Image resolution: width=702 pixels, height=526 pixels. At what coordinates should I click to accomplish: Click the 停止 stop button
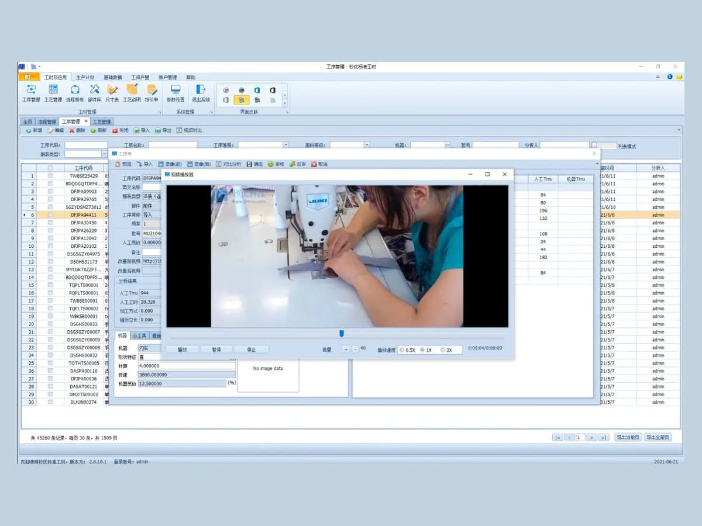pos(252,349)
